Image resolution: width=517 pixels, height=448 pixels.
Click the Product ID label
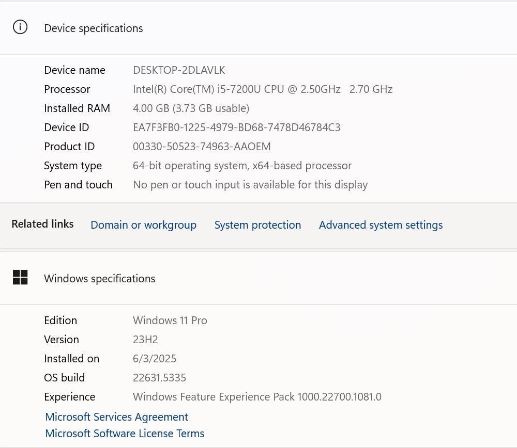pyautogui.click(x=70, y=147)
